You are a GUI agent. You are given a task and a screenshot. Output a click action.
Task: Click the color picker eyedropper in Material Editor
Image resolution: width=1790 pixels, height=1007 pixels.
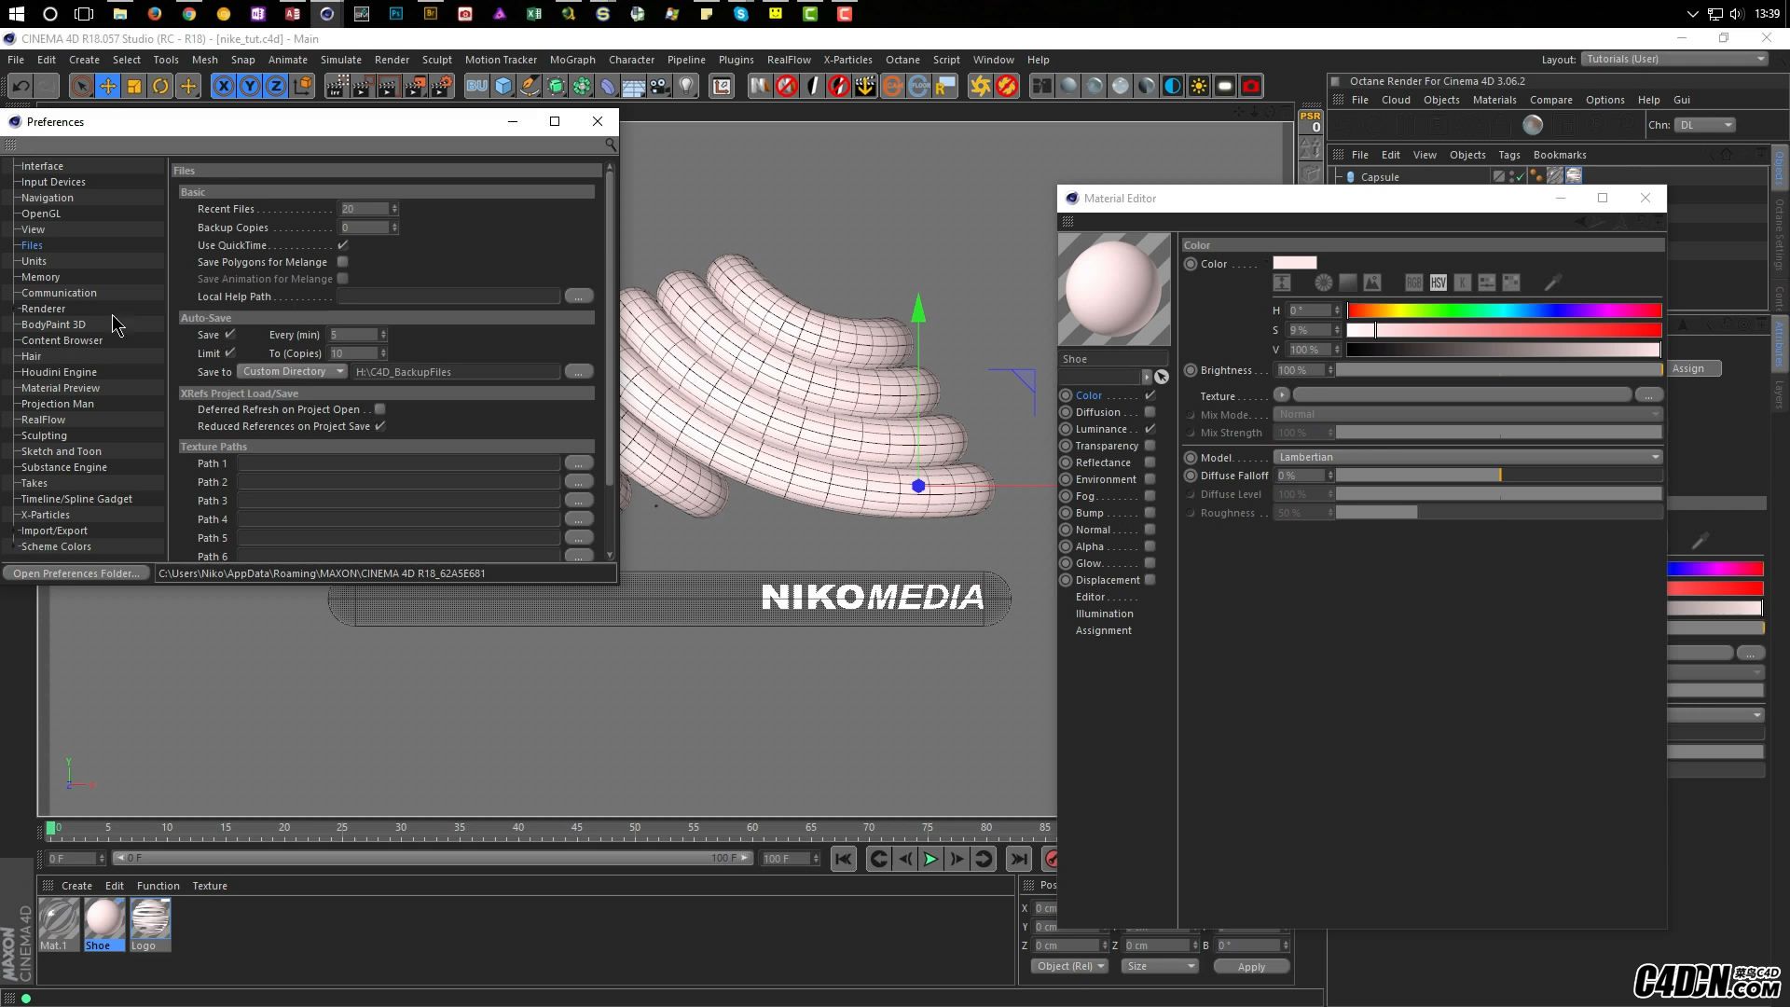pos(1553,283)
